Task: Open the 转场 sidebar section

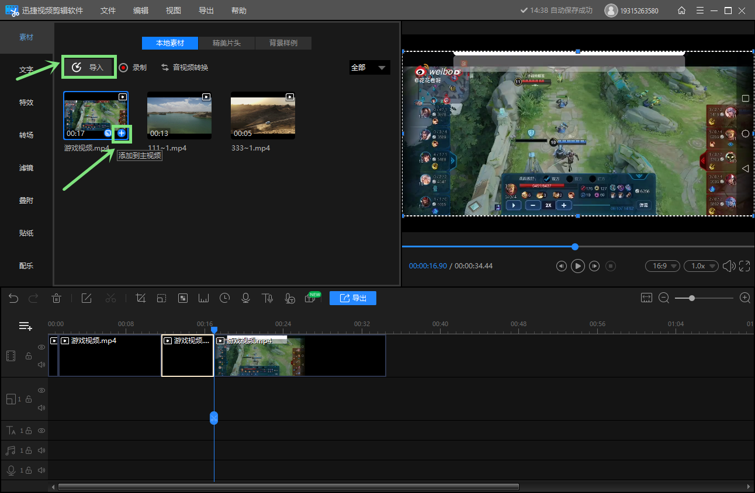Action: click(x=26, y=135)
